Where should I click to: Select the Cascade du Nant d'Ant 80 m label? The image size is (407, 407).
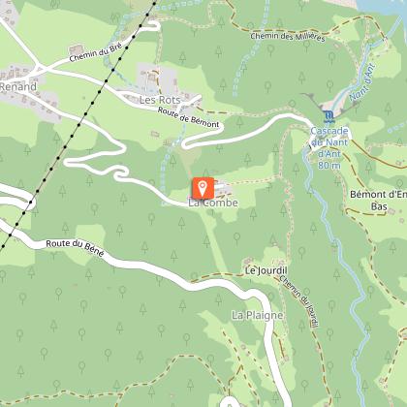coord(329,148)
